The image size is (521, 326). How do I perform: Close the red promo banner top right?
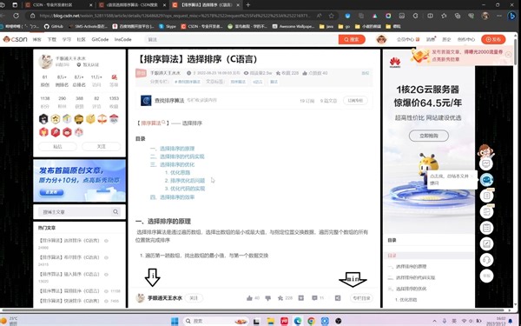(508, 54)
